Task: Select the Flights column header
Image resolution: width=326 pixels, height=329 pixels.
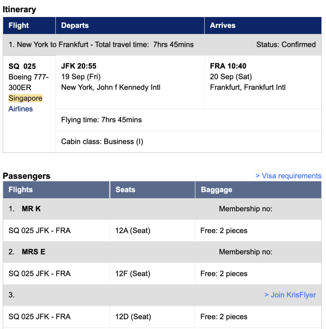Action: [x=20, y=190]
